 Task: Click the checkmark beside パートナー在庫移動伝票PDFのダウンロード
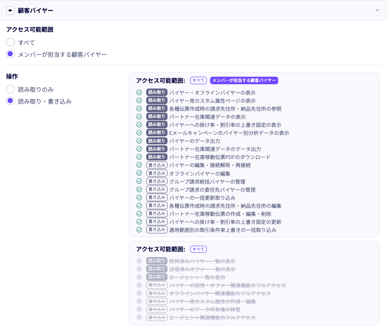tap(139, 157)
